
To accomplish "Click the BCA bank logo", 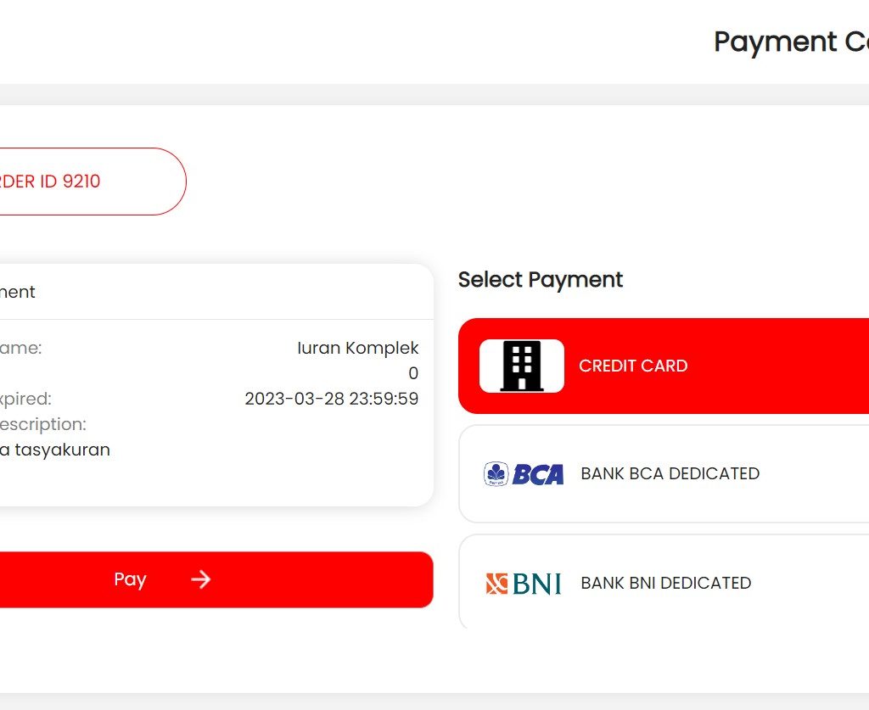I will coord(524,473).
